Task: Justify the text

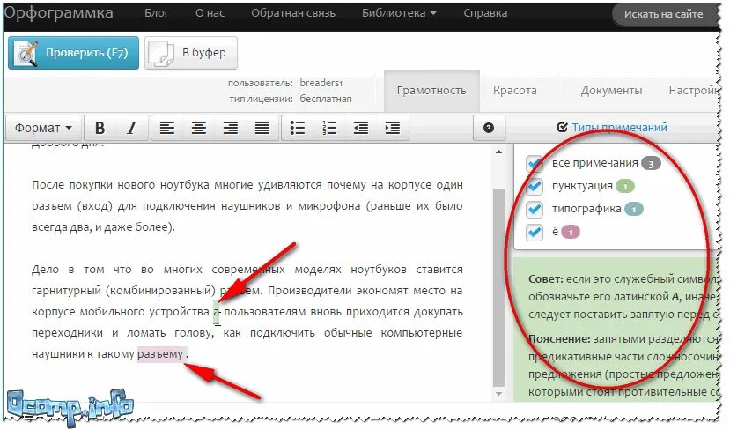Action: tap(262, 128)
